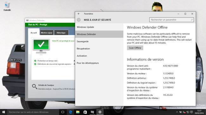Image resolution: width=206 pixels, height=115 pixels.
Task: Click the battery icon in the system tray
Action: pos(181,112)
